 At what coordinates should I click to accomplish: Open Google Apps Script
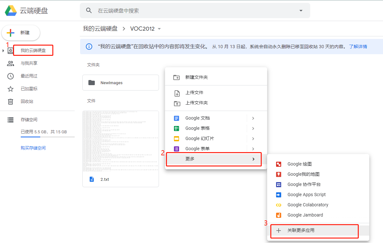306,195
